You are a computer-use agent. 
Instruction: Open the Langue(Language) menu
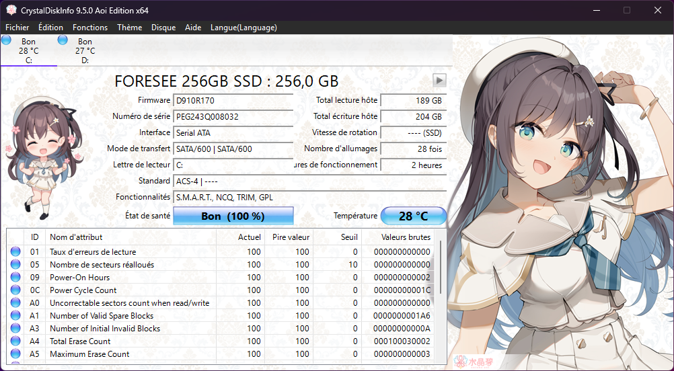point(244,28)
